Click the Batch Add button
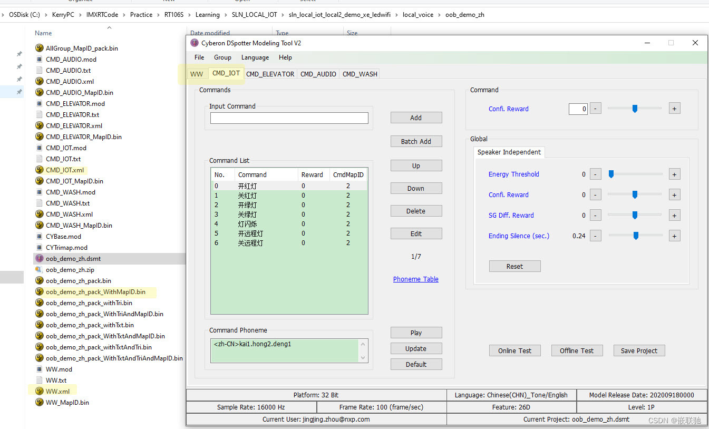 416,141
